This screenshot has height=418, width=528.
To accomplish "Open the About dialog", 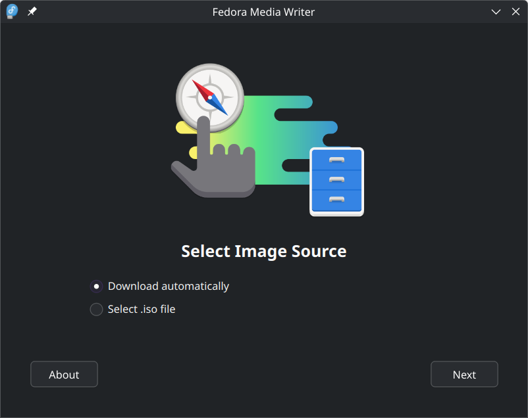I will 64,374.
